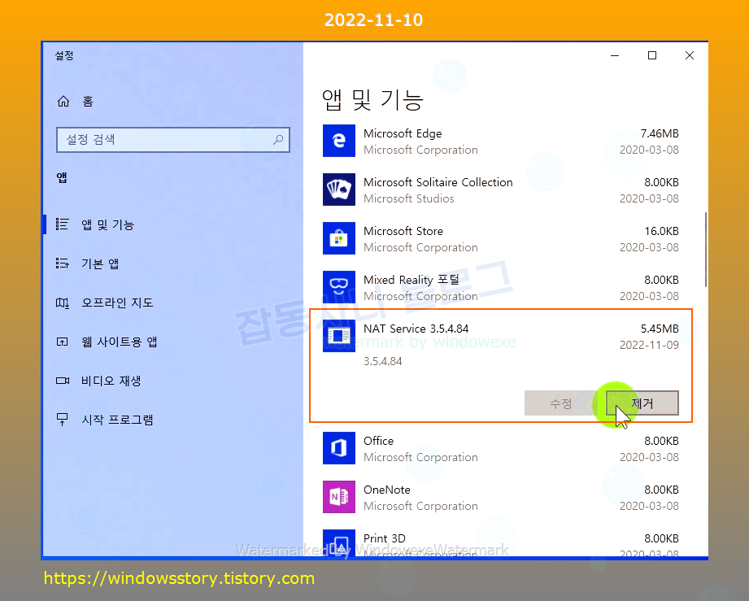Maximize the 설정 window
Image resolution: width=749 pixels, height=601 pixels.
coord(652,55)
